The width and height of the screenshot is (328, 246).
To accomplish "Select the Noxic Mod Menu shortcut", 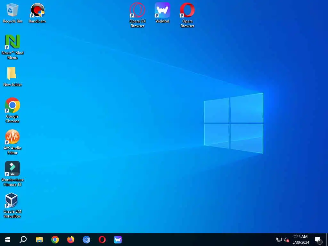I will (12, 47).
